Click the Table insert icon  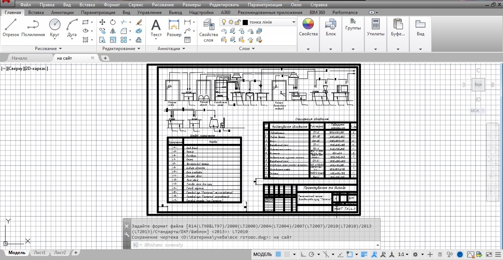(x=187, y=40)
